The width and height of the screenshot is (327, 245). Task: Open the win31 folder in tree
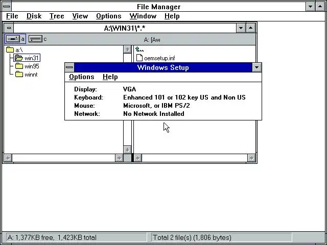27,58
